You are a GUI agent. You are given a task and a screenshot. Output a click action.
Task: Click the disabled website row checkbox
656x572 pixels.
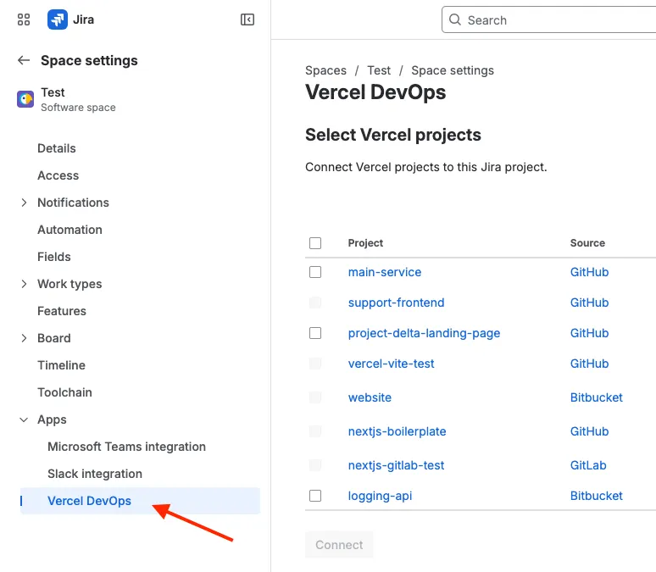pyautogui.click(x=315, y=397)
